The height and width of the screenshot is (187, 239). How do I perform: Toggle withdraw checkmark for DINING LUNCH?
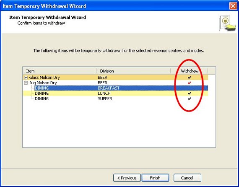189,93
